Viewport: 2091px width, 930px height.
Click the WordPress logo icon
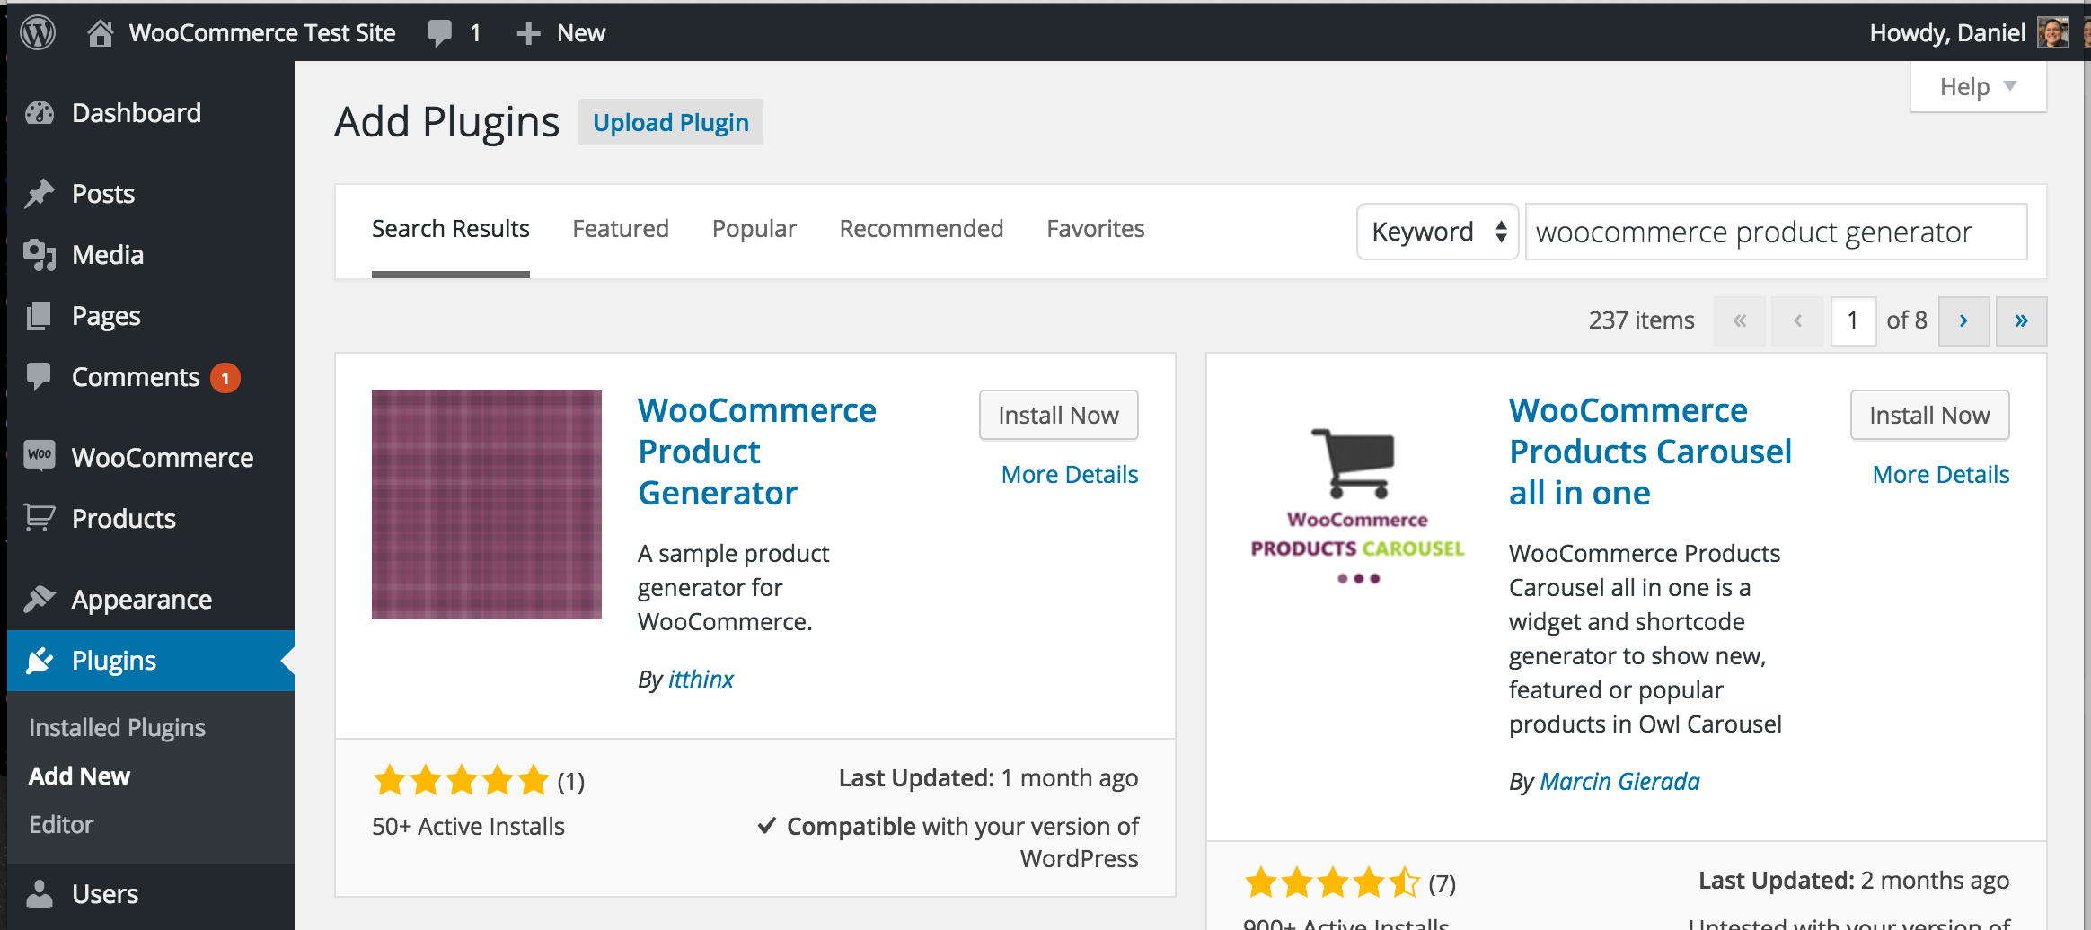click(x=38, y=33)
